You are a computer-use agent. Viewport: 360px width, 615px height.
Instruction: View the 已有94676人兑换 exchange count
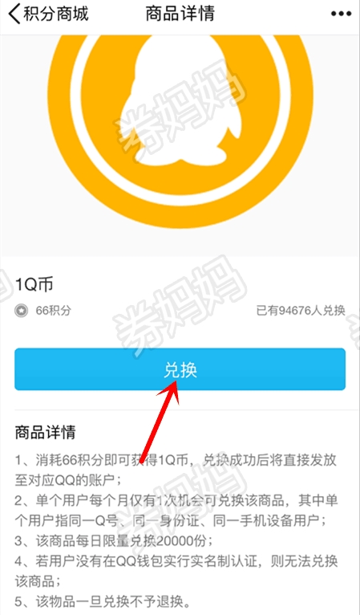(x=301, y=310)
